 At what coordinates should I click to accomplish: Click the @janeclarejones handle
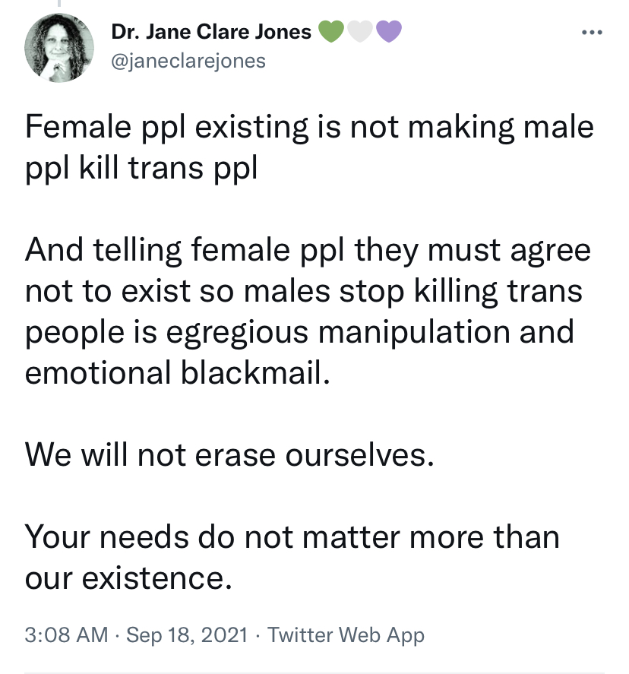point(188,62)
